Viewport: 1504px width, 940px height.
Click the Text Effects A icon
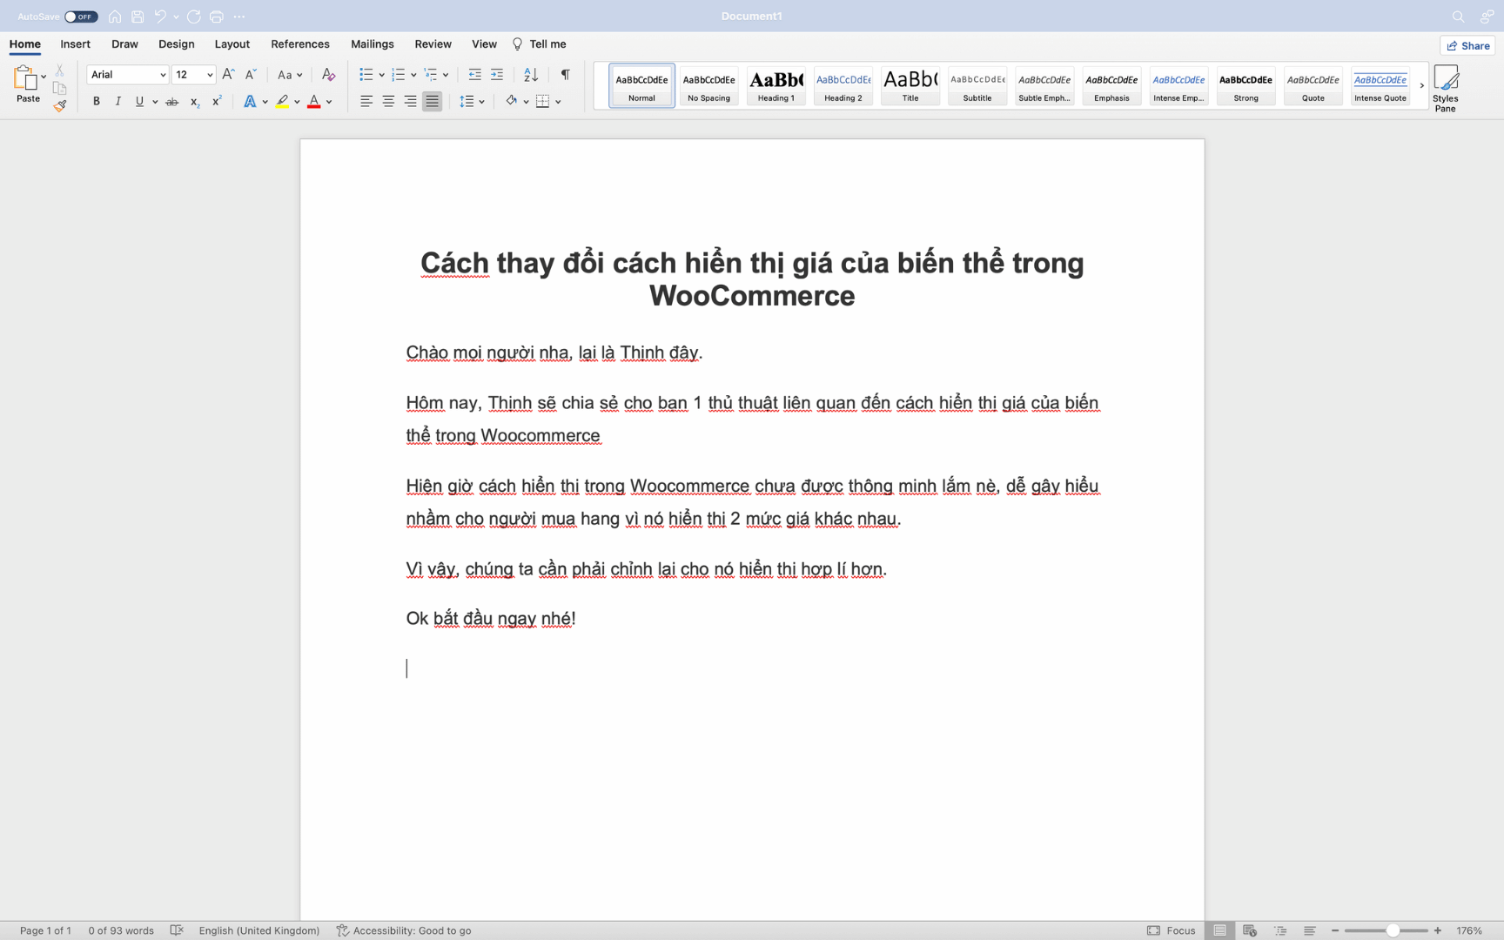pos(250,102)
